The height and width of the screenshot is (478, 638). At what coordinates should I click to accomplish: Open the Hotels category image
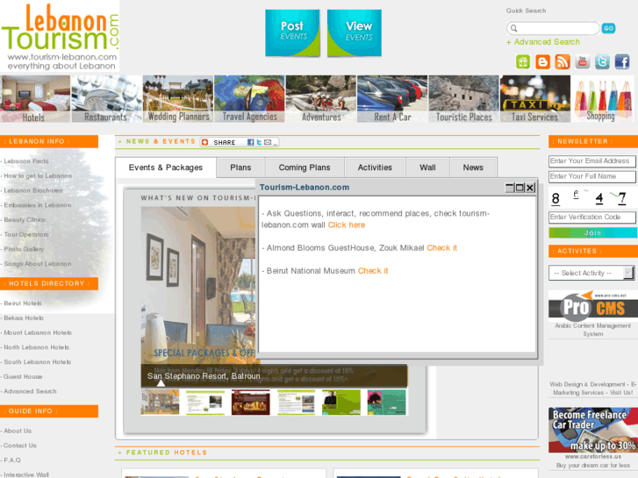(x=35, y=99)
